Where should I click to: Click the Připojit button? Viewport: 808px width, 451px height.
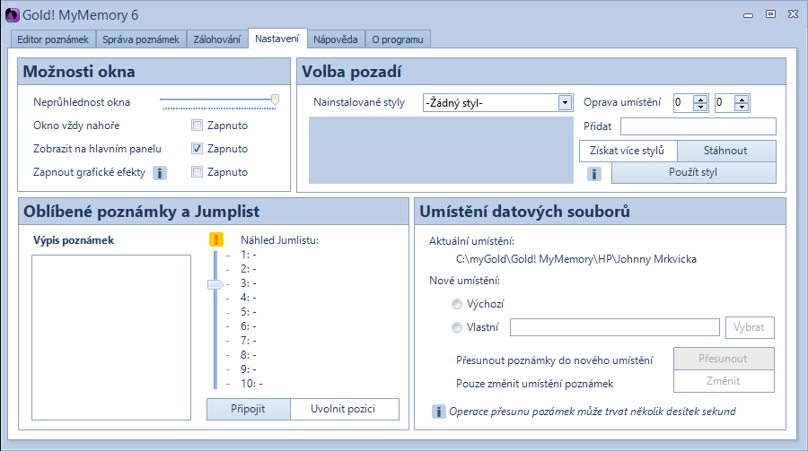point(249,409)
